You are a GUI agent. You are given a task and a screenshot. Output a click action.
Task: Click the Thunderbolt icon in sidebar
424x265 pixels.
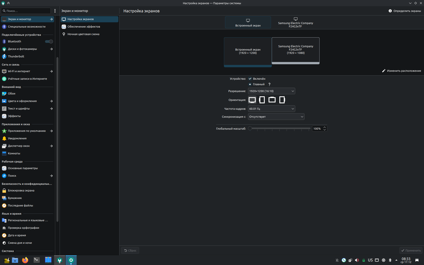pyautogui.click(x=4, y=56)
